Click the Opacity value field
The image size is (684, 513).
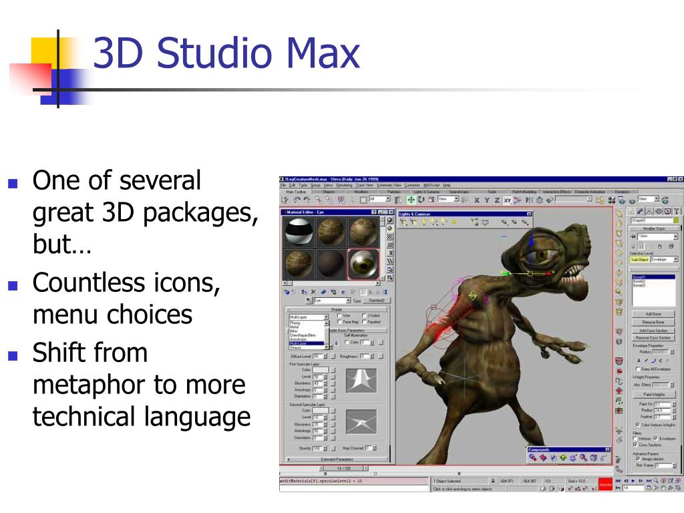pyautogui.click(x=317, y=448)
